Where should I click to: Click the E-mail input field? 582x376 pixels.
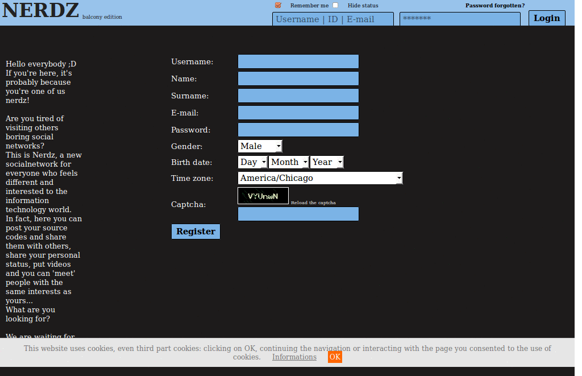point(298,112)
